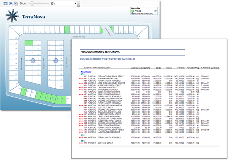
Task: Click the red arrow marker beside lot 123
Action: 81,132
